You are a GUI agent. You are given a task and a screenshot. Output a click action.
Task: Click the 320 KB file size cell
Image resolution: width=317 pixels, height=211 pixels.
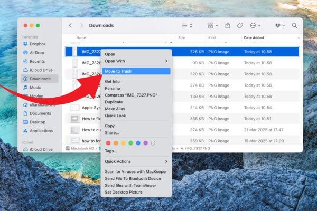(x=197, y=74)
